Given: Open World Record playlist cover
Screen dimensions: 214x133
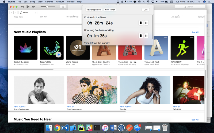Looking at the screenshot, I should pos(78,48).
